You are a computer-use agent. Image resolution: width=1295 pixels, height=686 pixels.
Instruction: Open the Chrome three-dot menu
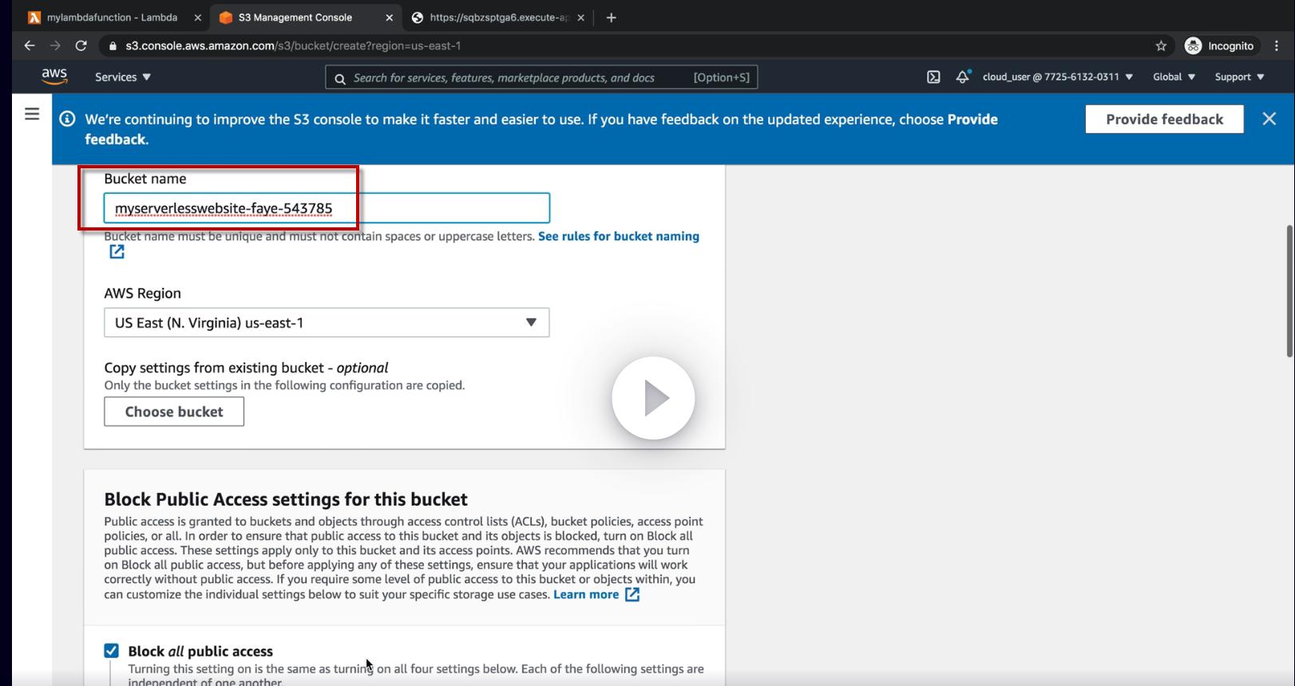pyautogui.click(x=1276, y=45)
